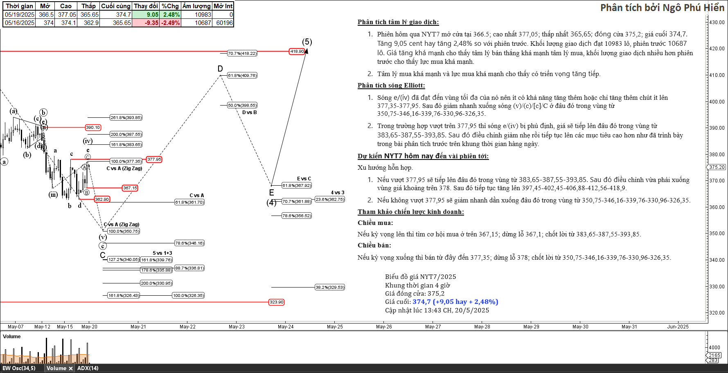Screen dimensions: 728x373
Task: Click the circled (v) wave label
Action: click(x=103, y=237)
